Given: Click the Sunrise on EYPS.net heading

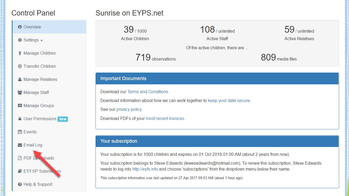Looking at the screenshot, I should pos(129,13).
